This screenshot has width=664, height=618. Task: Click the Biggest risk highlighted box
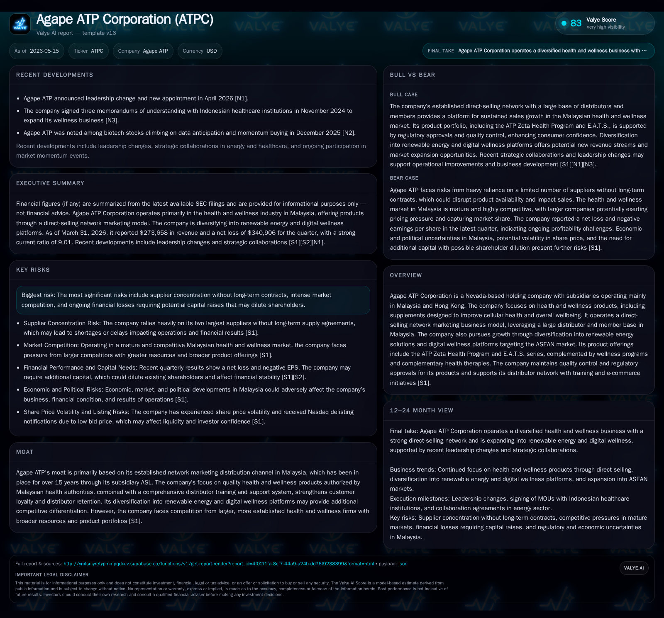[193, 300]
